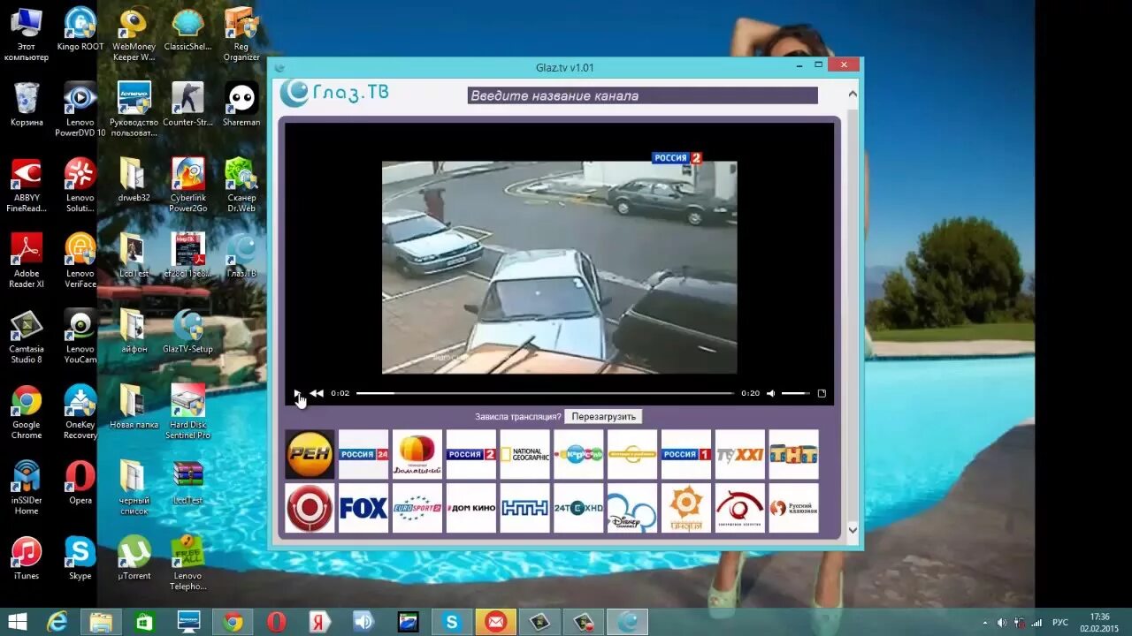The width and height of the screenshot is (1132, 636).
Task: Click the Глаз.ТВ logo in the app header
Action: click(x=334, y=93)
